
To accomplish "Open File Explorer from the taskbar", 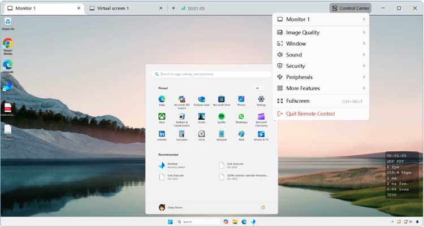I will (x=235, y=222).
